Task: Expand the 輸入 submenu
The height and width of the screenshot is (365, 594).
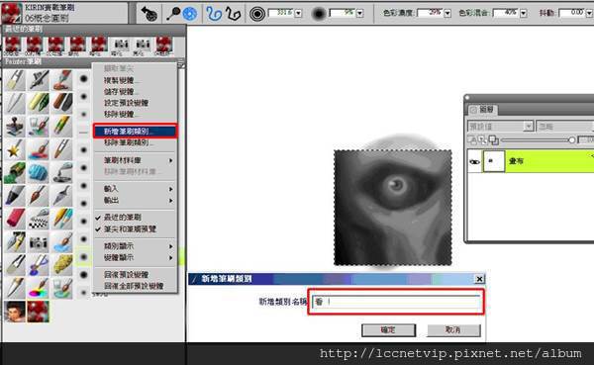Action: coord(135,189)
